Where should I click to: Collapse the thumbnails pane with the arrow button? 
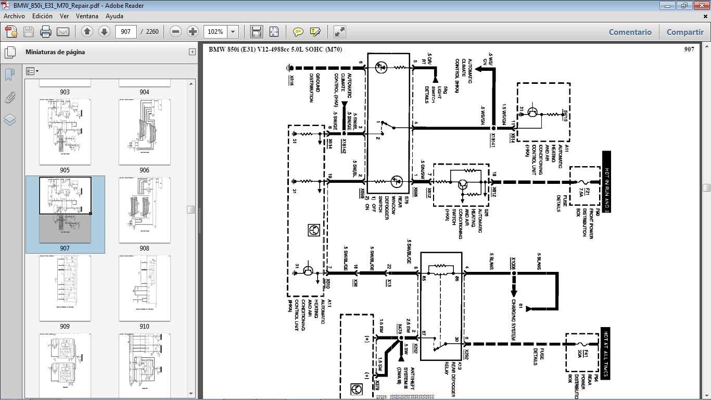(192, 52)
